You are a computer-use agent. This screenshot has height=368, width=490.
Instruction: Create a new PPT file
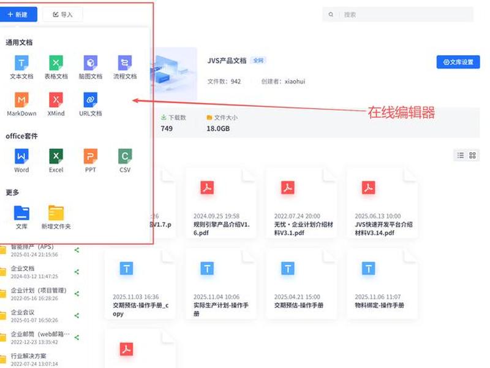(90, 161)
